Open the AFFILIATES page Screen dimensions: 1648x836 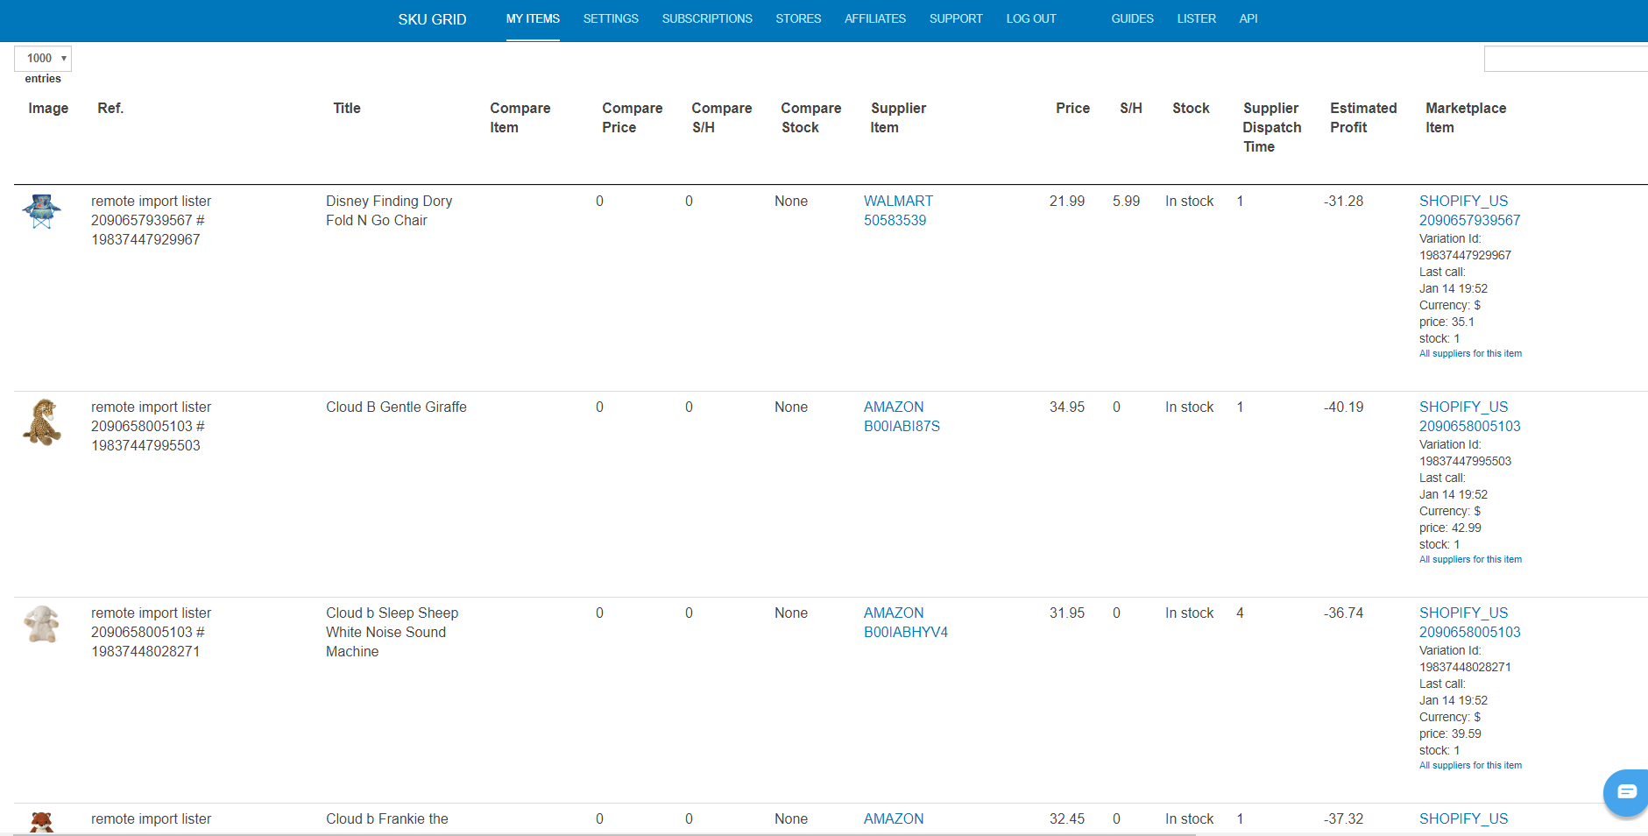pyautogui.click(x=875, y=18)
